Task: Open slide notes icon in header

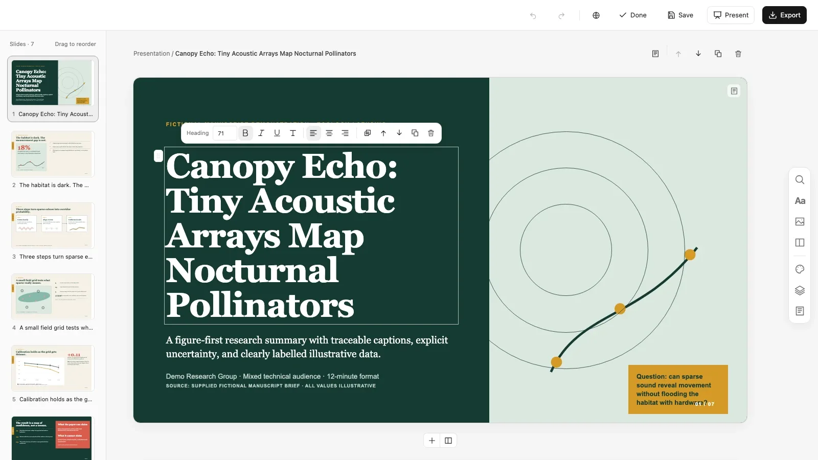Action: [655, 54]
